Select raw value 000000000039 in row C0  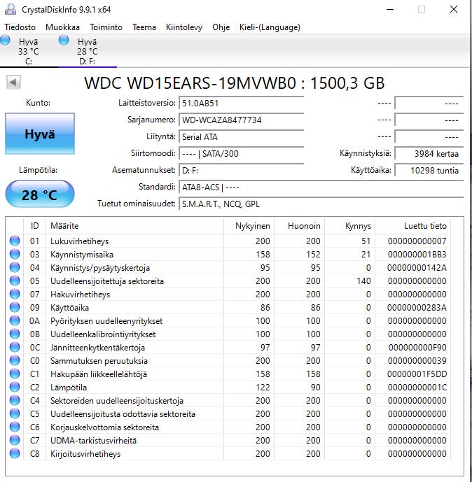click(x=417, y=361)
